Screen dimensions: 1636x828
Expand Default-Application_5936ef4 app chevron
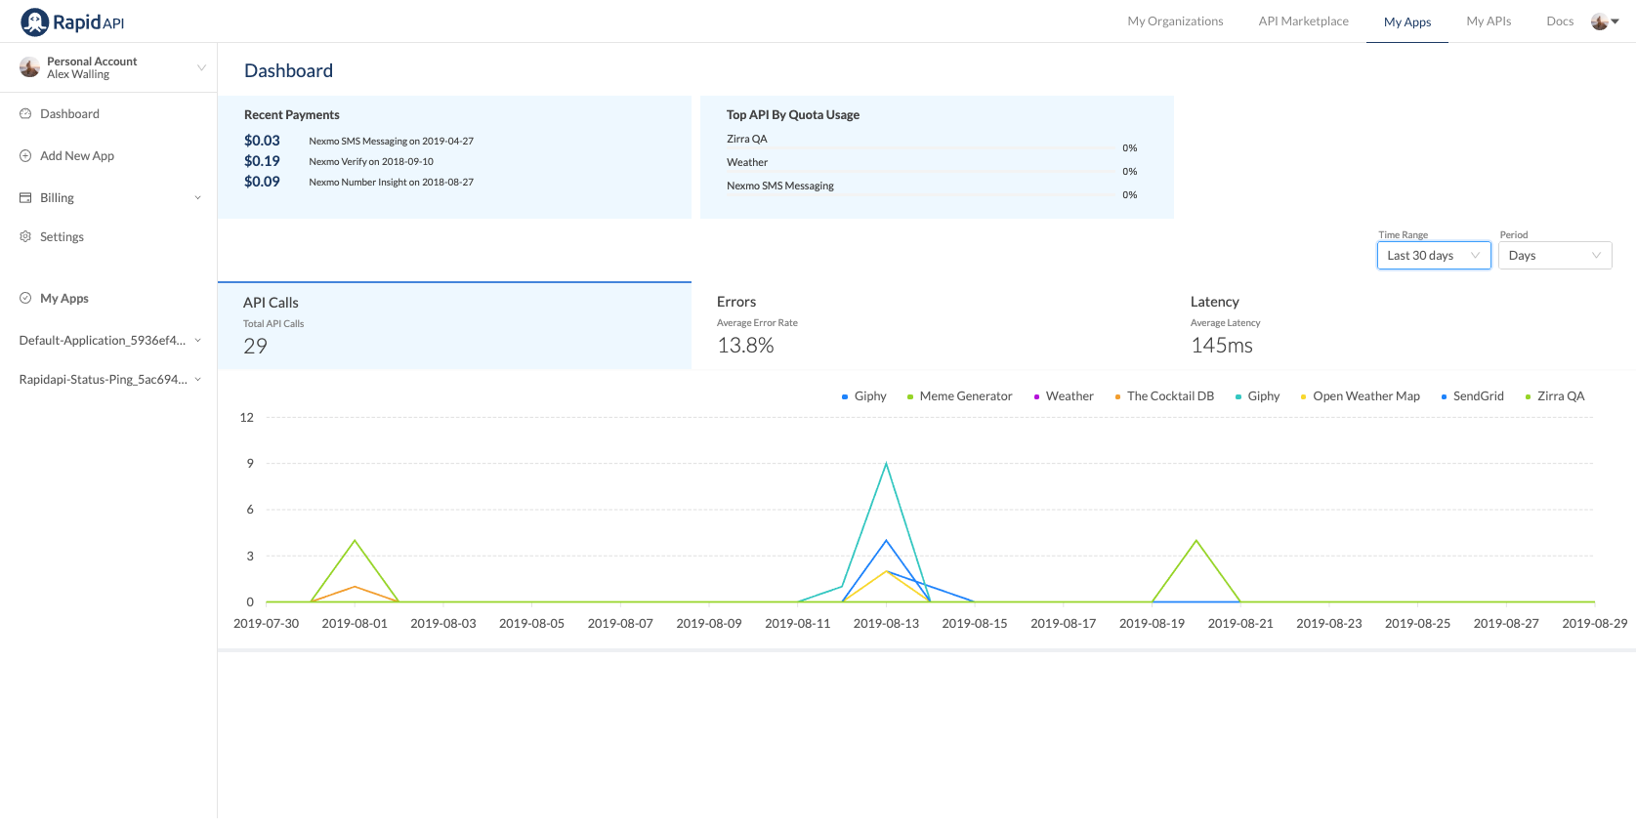(x=198, y=341)
